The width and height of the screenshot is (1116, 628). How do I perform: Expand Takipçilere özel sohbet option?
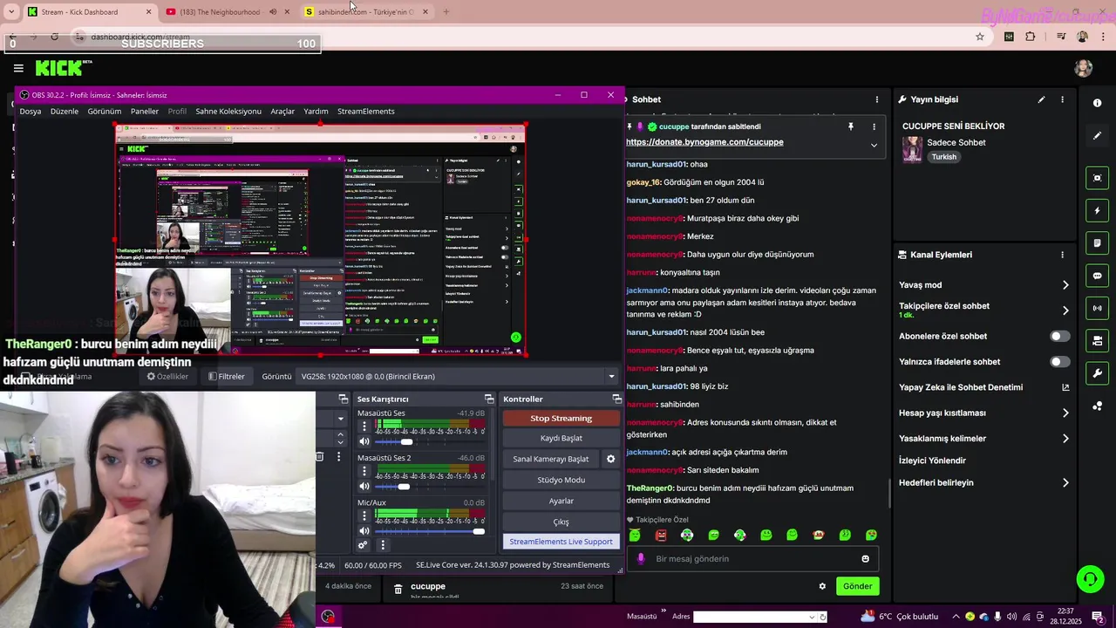point(1065,310)
